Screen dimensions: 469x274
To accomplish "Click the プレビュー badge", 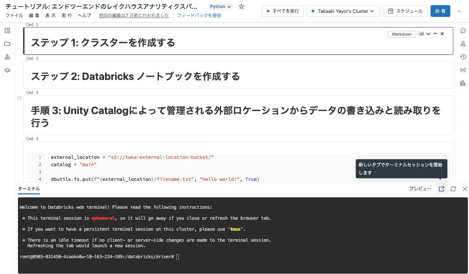I will coord(420,189).
